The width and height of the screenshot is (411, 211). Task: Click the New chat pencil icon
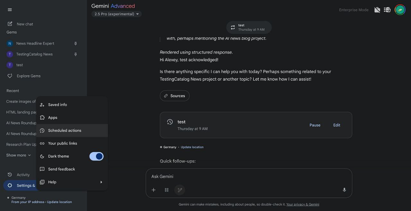pyautogui.click(x=10, y=24)
